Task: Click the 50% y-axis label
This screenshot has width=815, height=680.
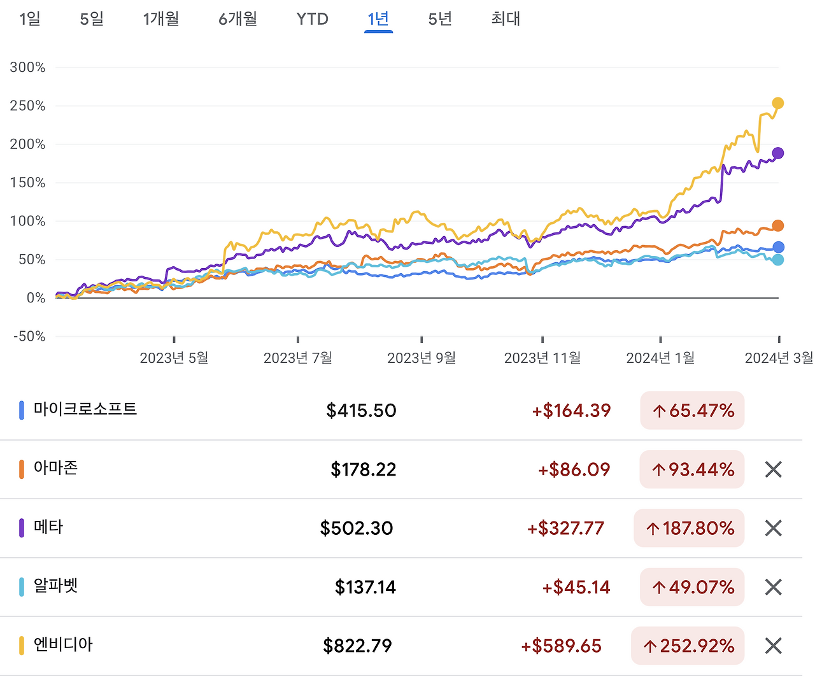Action: coord(31,260)
